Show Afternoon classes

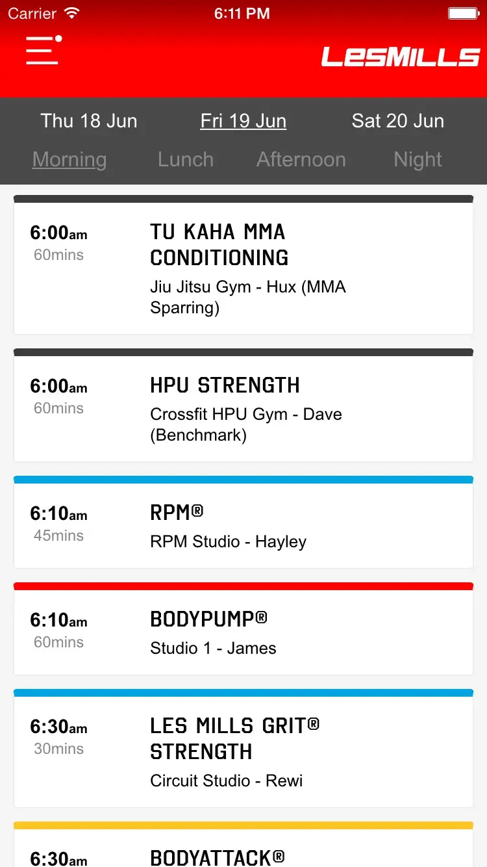click(301, 160)
